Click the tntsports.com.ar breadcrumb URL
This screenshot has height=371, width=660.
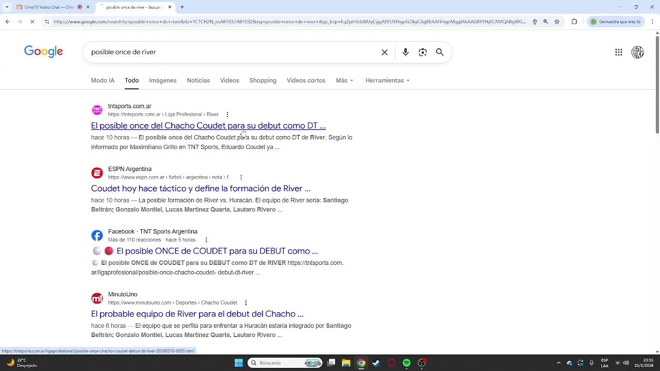(x=163, y=114)
